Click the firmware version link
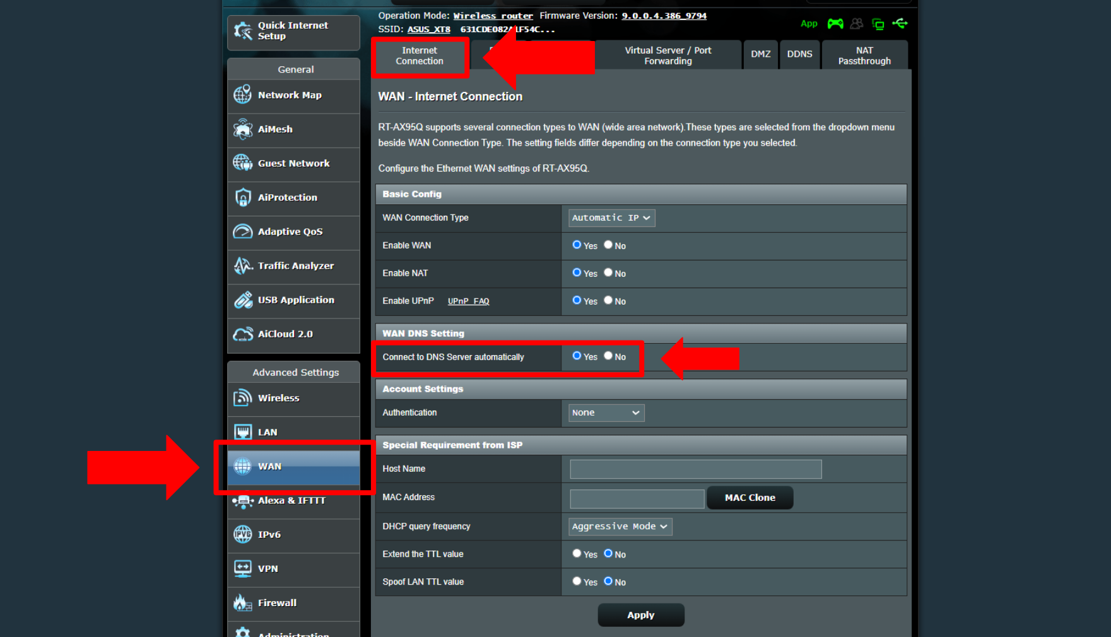 664,16
